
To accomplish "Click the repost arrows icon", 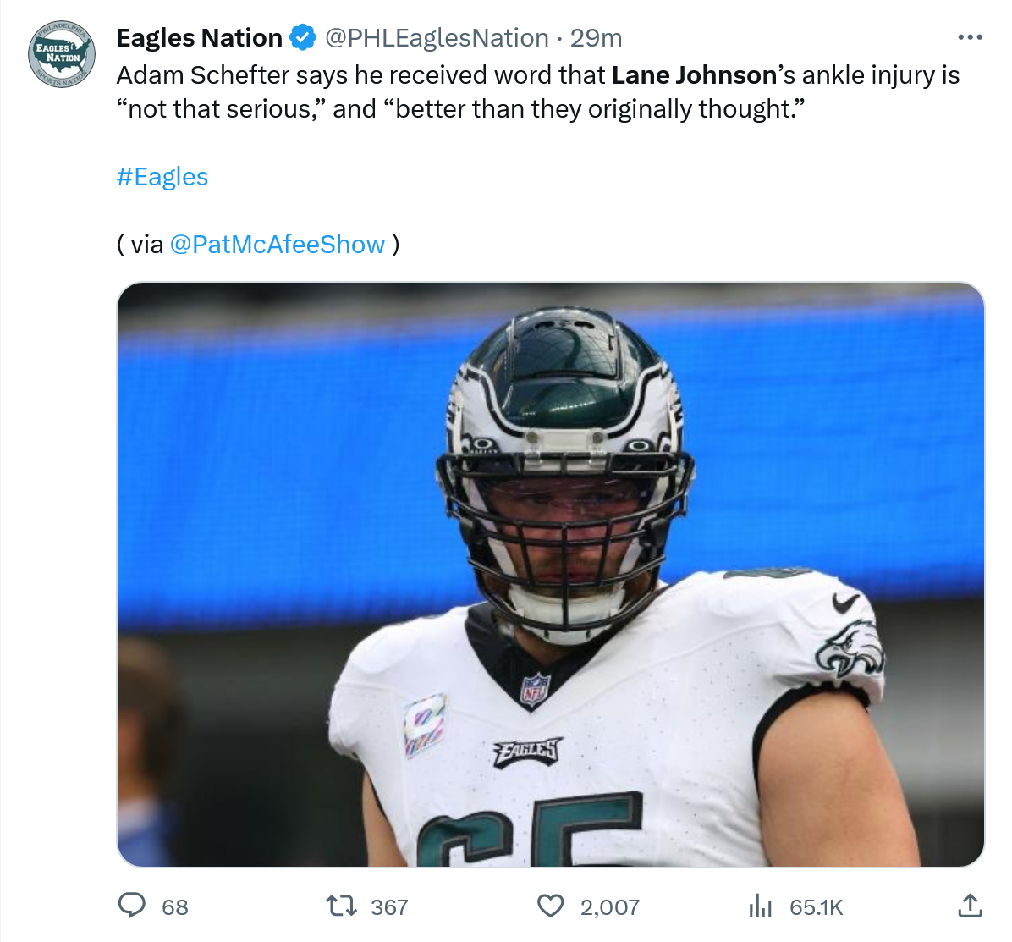I will pos(341,906).
